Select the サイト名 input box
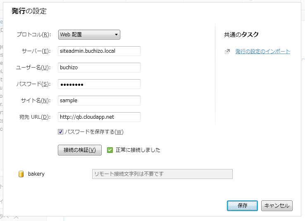 [x=99, y=101]
